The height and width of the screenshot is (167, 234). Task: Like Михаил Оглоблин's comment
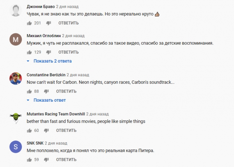(29, 52)
